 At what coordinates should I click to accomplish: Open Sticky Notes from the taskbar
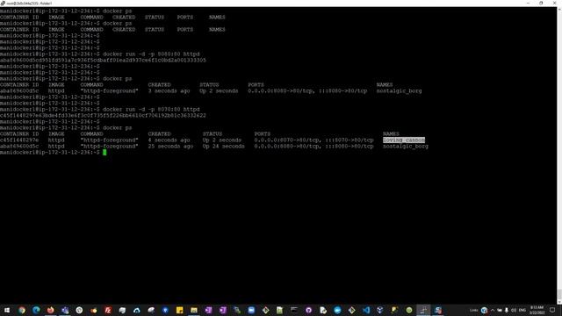coord(179,310)
